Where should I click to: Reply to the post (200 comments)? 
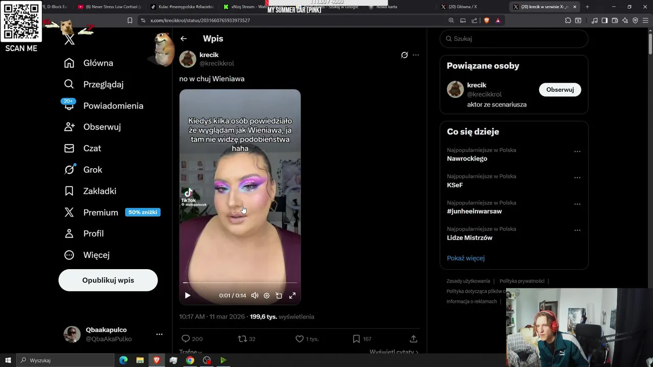(192, 339)
